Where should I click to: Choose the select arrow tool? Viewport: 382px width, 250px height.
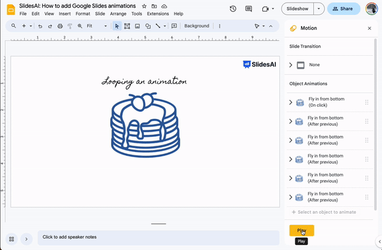pyautogui.click(x=117, y=26)
